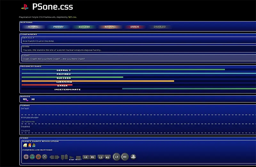Click the R2 trigger icon

[x=108, y=157]
